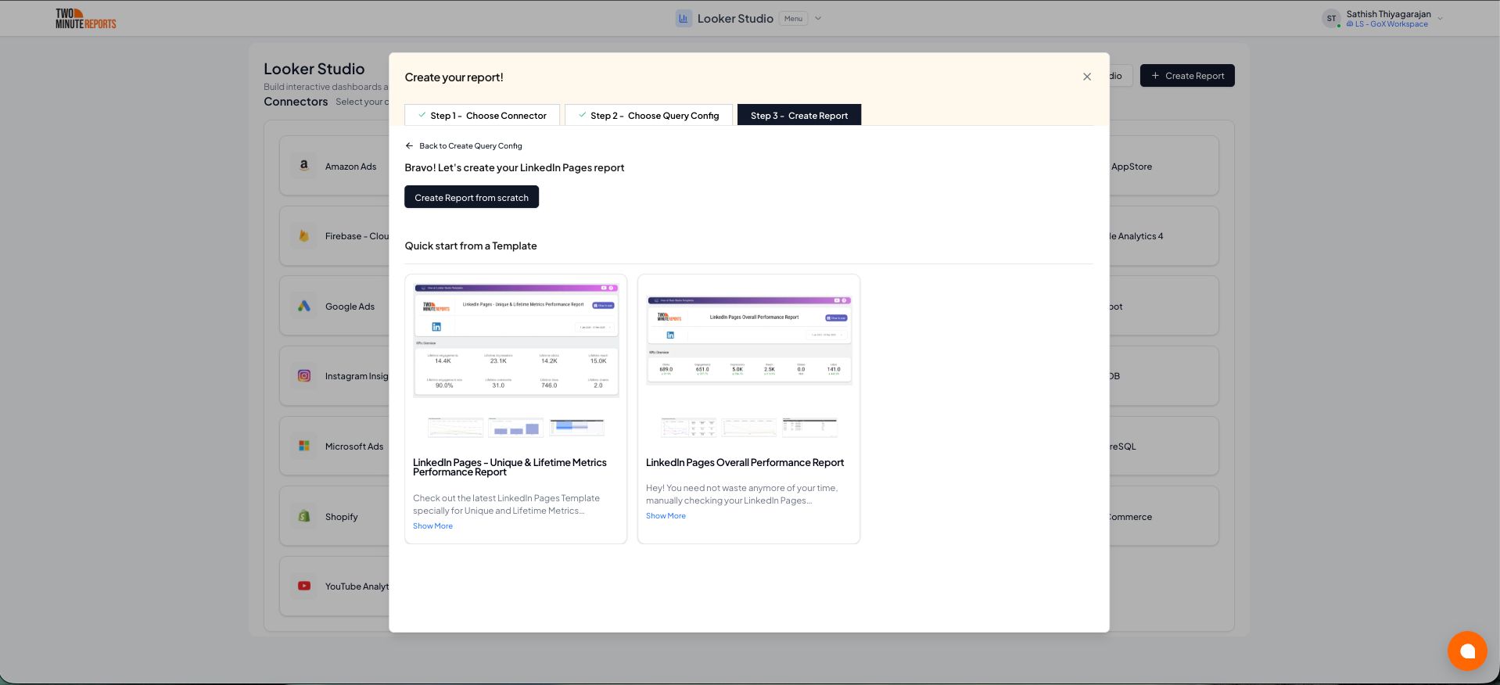Select the Microsoft Ads connector label
1500x685 pixels.
click(x=354, y=447)
